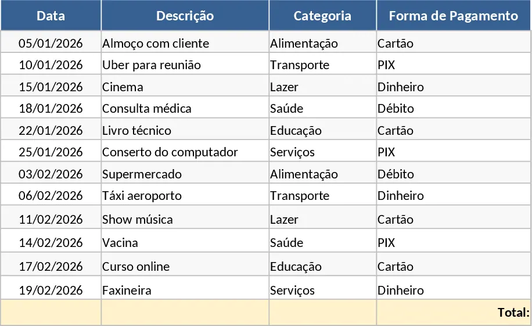
Task: Click the Consulta médica cell
Action: (185, 108)
